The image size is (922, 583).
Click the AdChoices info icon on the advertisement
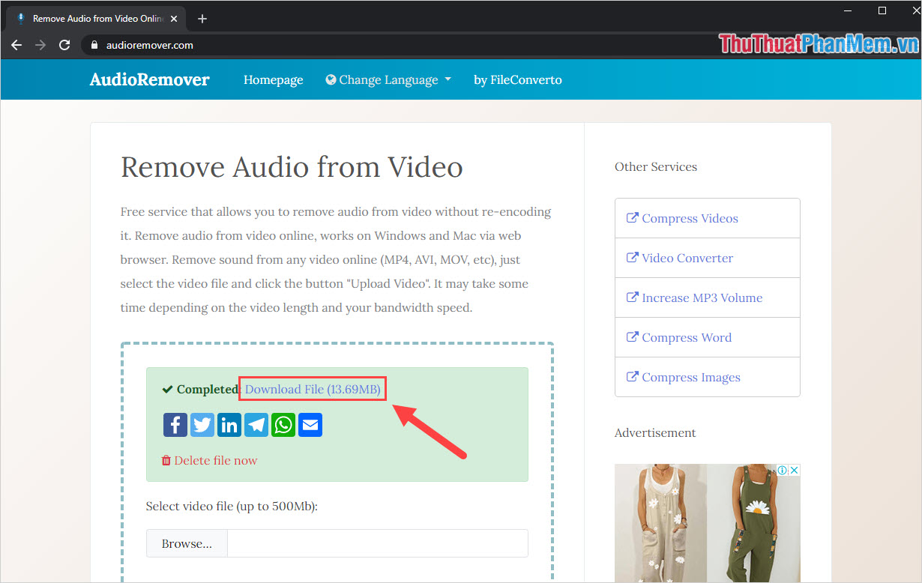click(x=784, y=470)
